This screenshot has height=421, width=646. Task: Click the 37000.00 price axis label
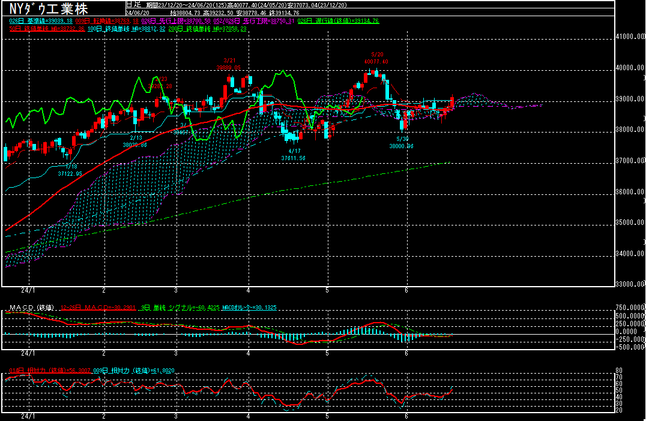(x=630, y=161)
